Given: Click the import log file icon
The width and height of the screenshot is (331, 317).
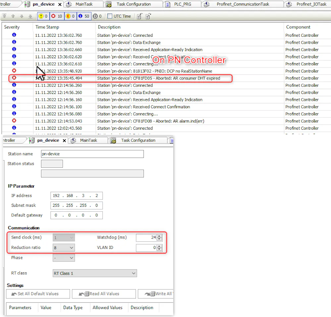Looking at the screenshot, I should pos(139,16).
